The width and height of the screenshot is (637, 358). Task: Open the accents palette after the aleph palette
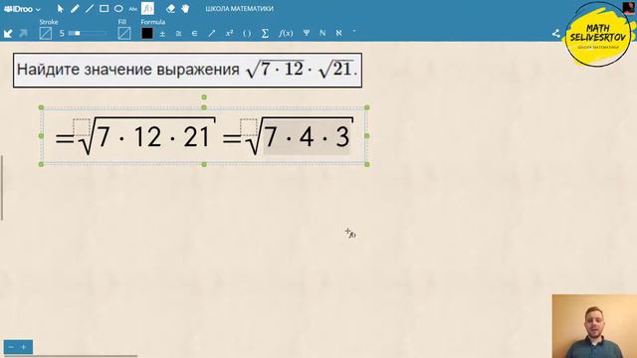354,32
